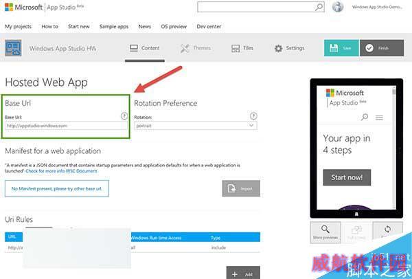The width and height of the screenshot is (412, 279).
Task: Click the Add uri rule button
Action: (x=243, y=272)
